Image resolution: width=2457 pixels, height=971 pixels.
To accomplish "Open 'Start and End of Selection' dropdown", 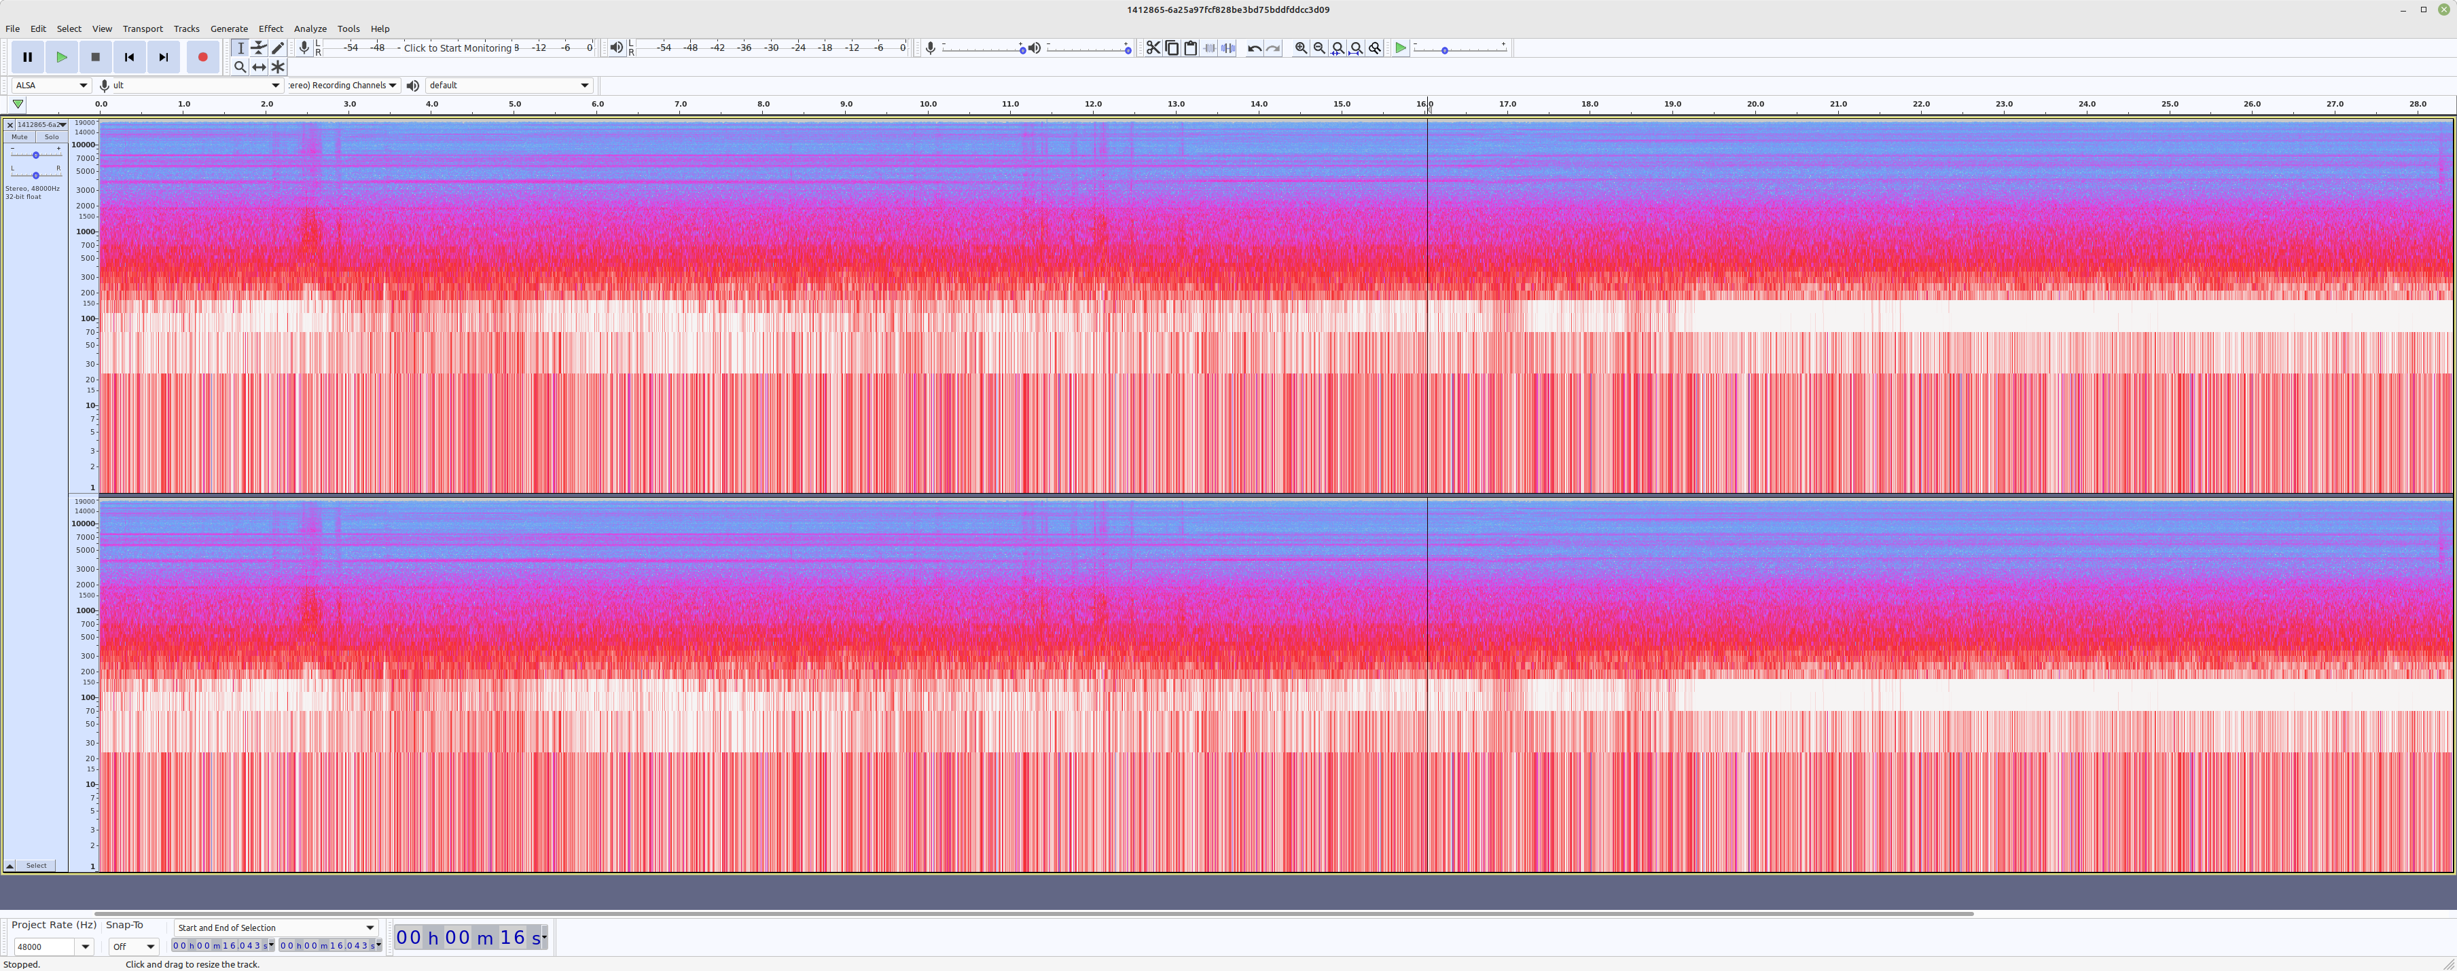I will pyautogui.click(x=276, y=927).
